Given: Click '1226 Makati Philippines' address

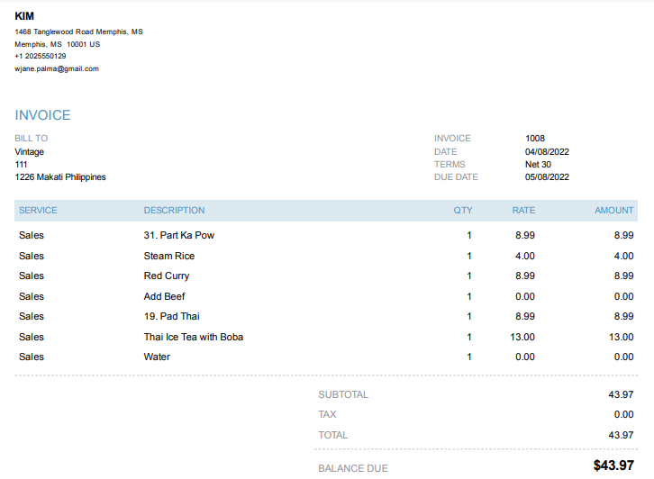Looking at the screenshot, I should pyautogui.click(x=60, y=177).
